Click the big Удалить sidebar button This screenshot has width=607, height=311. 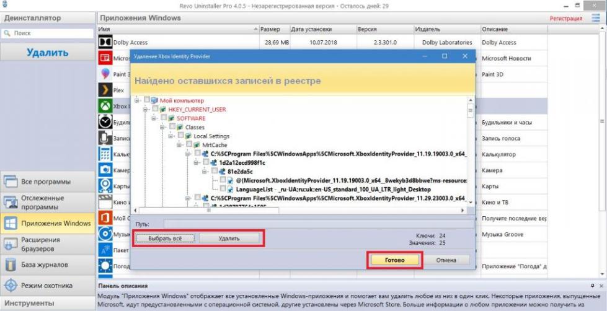[48, 52]
